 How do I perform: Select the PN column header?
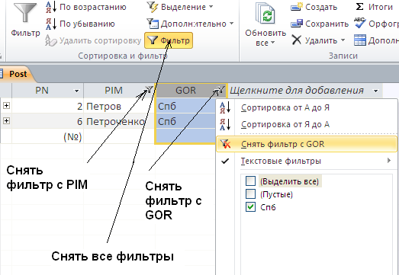point(42,91)
